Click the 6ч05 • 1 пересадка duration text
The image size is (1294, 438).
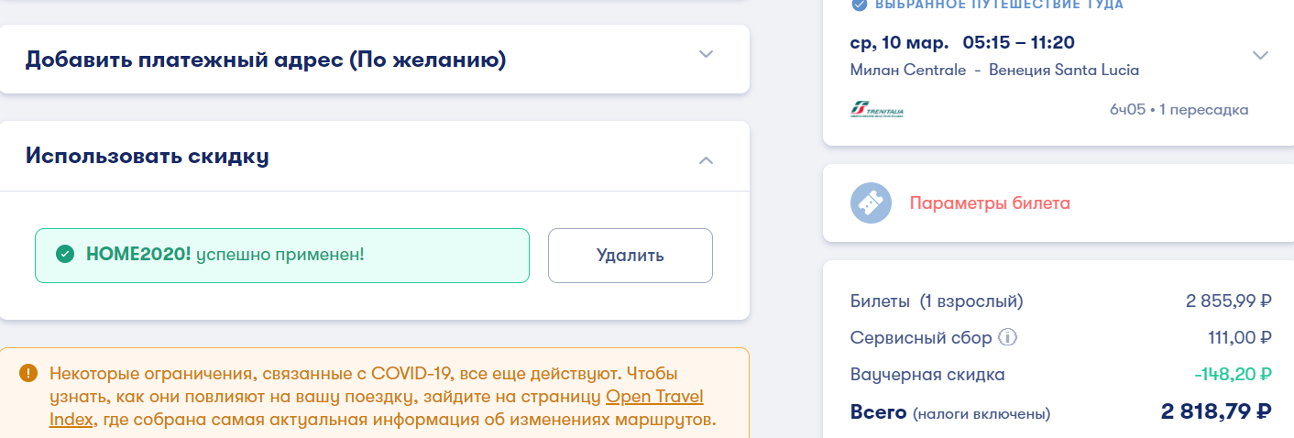1179,110
